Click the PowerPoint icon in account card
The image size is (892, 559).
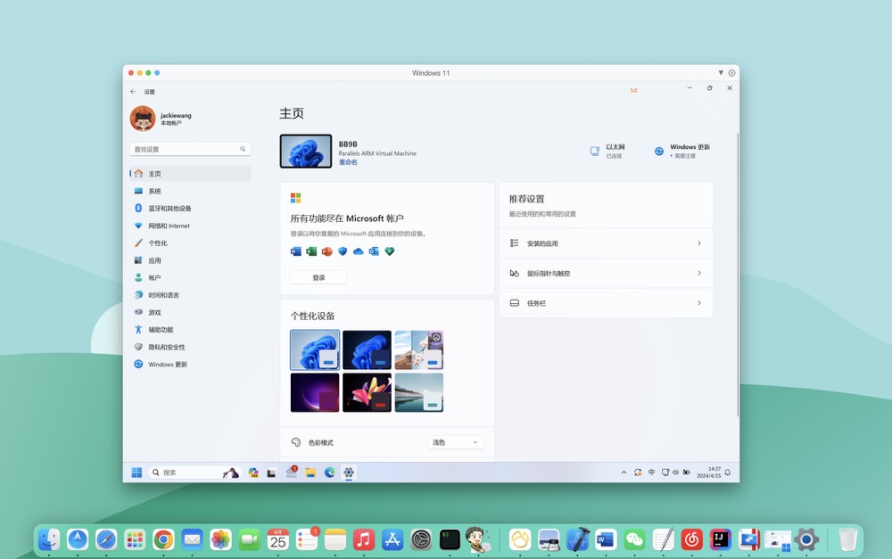click(326, 251)
